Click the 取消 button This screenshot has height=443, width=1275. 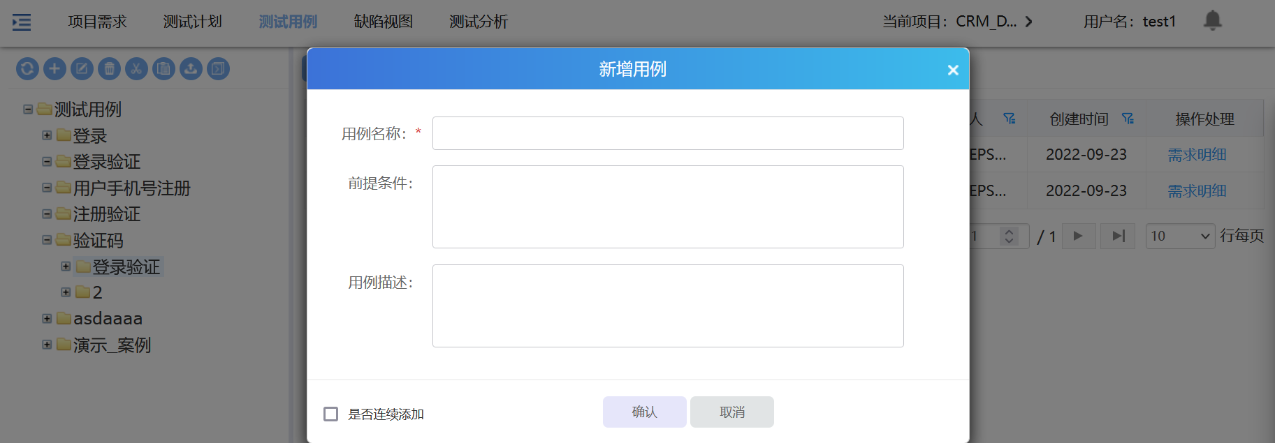(732, 412)
